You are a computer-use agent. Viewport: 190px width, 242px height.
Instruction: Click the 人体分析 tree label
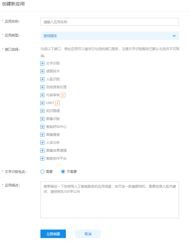(x=53, y=143)
